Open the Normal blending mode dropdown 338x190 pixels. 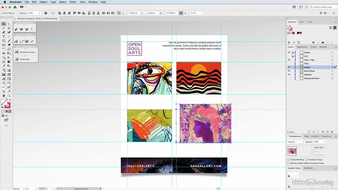click(296, 142)
